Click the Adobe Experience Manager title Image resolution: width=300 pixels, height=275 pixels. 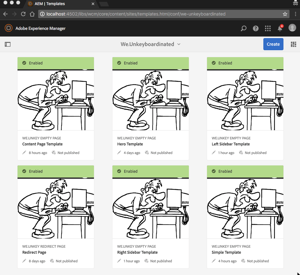(x=40, y=29)
